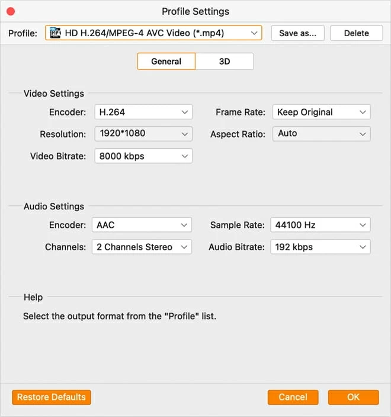Open the Profile format dropdown

(154, 33)
